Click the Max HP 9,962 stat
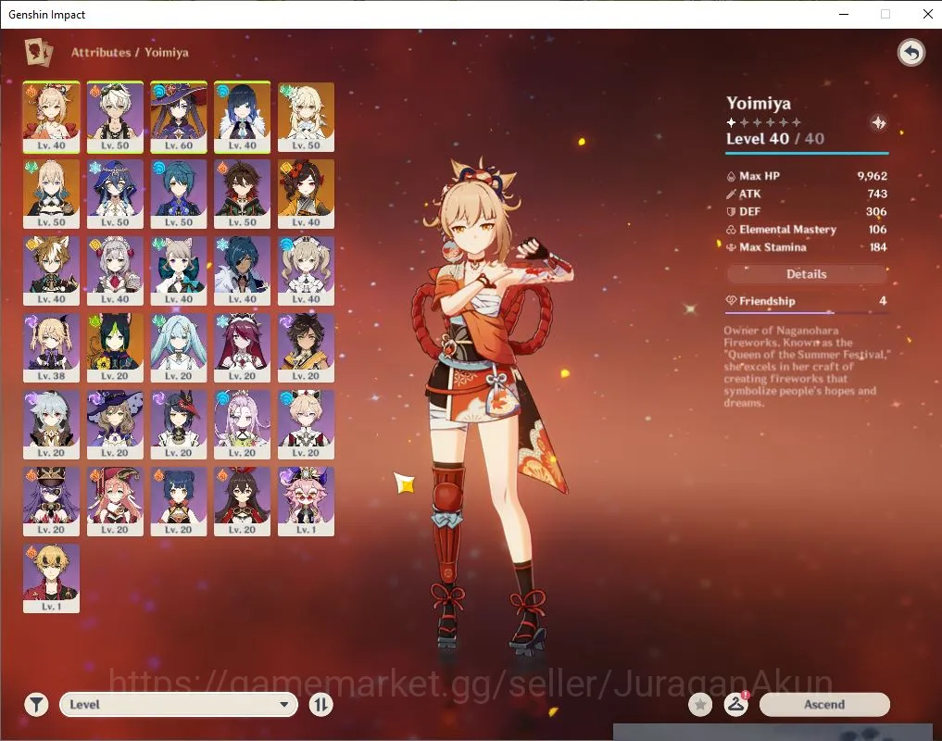 [x=806, y=176]
